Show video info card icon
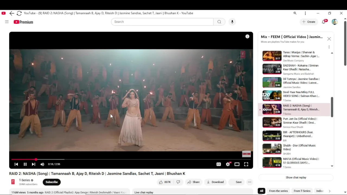 pos(247,37)
